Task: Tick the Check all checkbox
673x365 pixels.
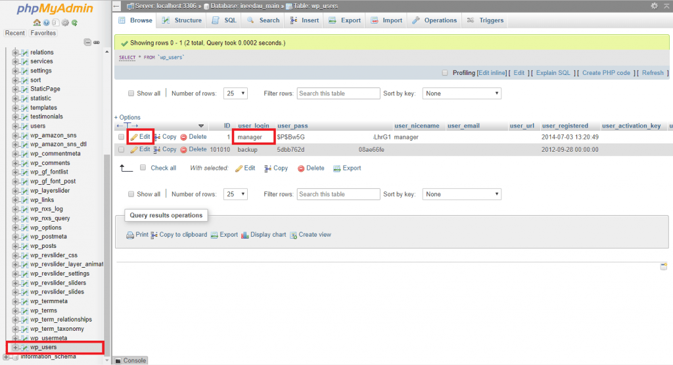Action: tap(143, 168)
